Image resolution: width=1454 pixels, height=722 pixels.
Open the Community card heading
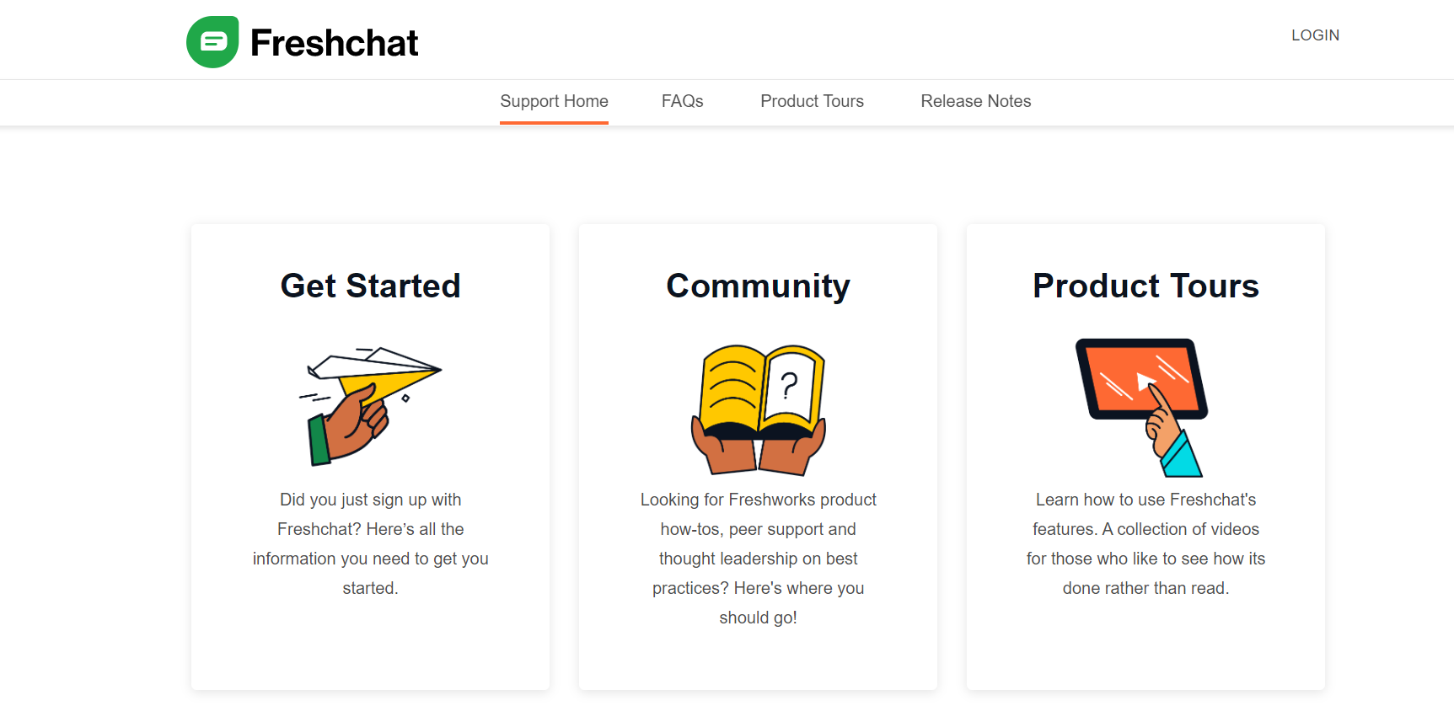point(758,286)
